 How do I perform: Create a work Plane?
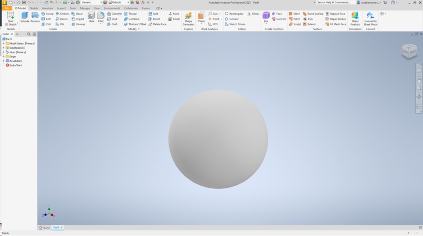201,17
